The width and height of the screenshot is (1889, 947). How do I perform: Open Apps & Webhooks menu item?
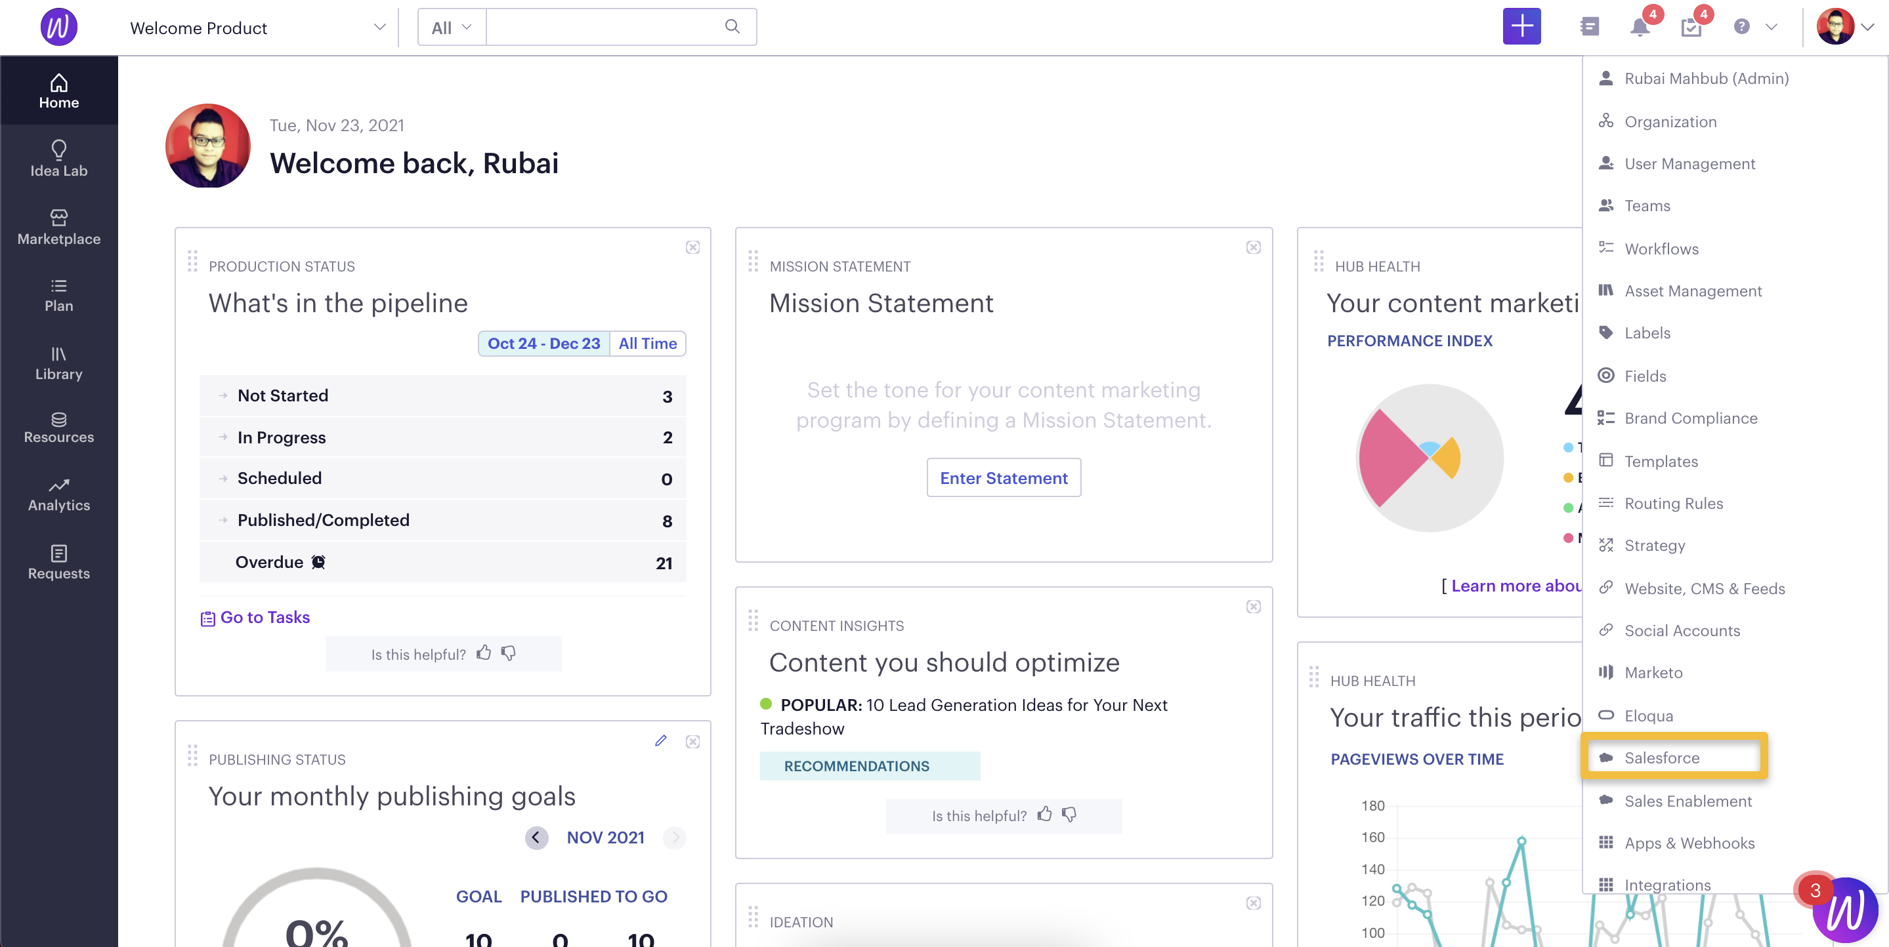(x=1689, y=843)
